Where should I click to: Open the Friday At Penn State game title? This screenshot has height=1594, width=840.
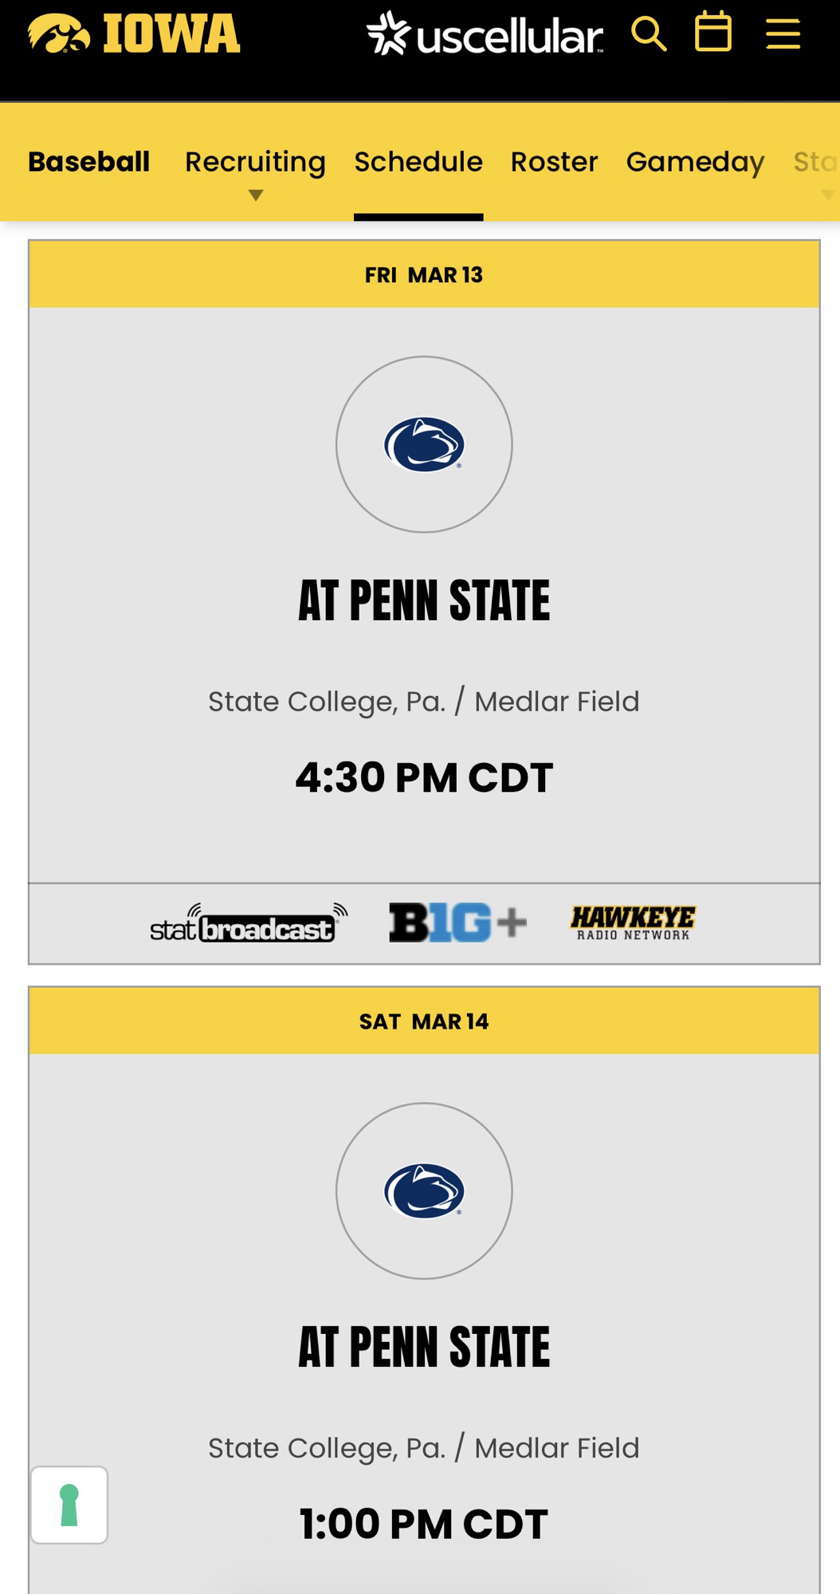tap(424, 600)
